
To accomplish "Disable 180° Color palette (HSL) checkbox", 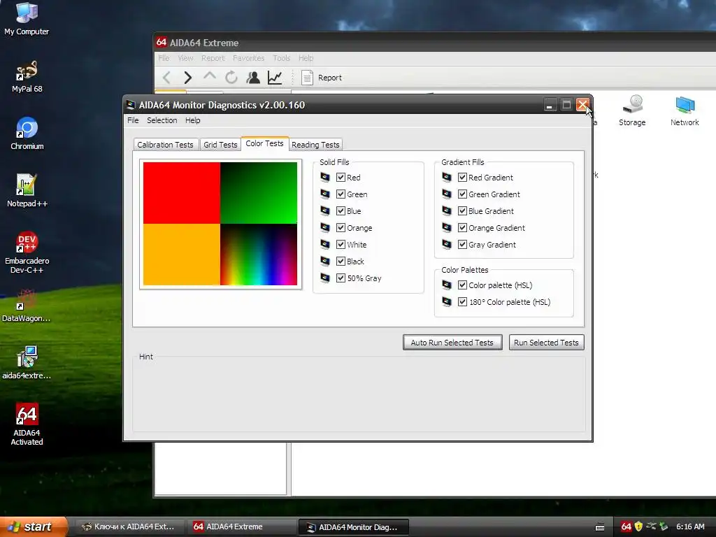I will click(463, 302).
